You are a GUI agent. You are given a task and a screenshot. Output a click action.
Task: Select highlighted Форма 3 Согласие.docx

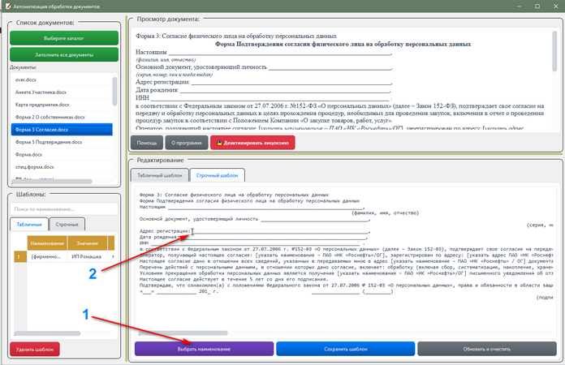(62, 130)
